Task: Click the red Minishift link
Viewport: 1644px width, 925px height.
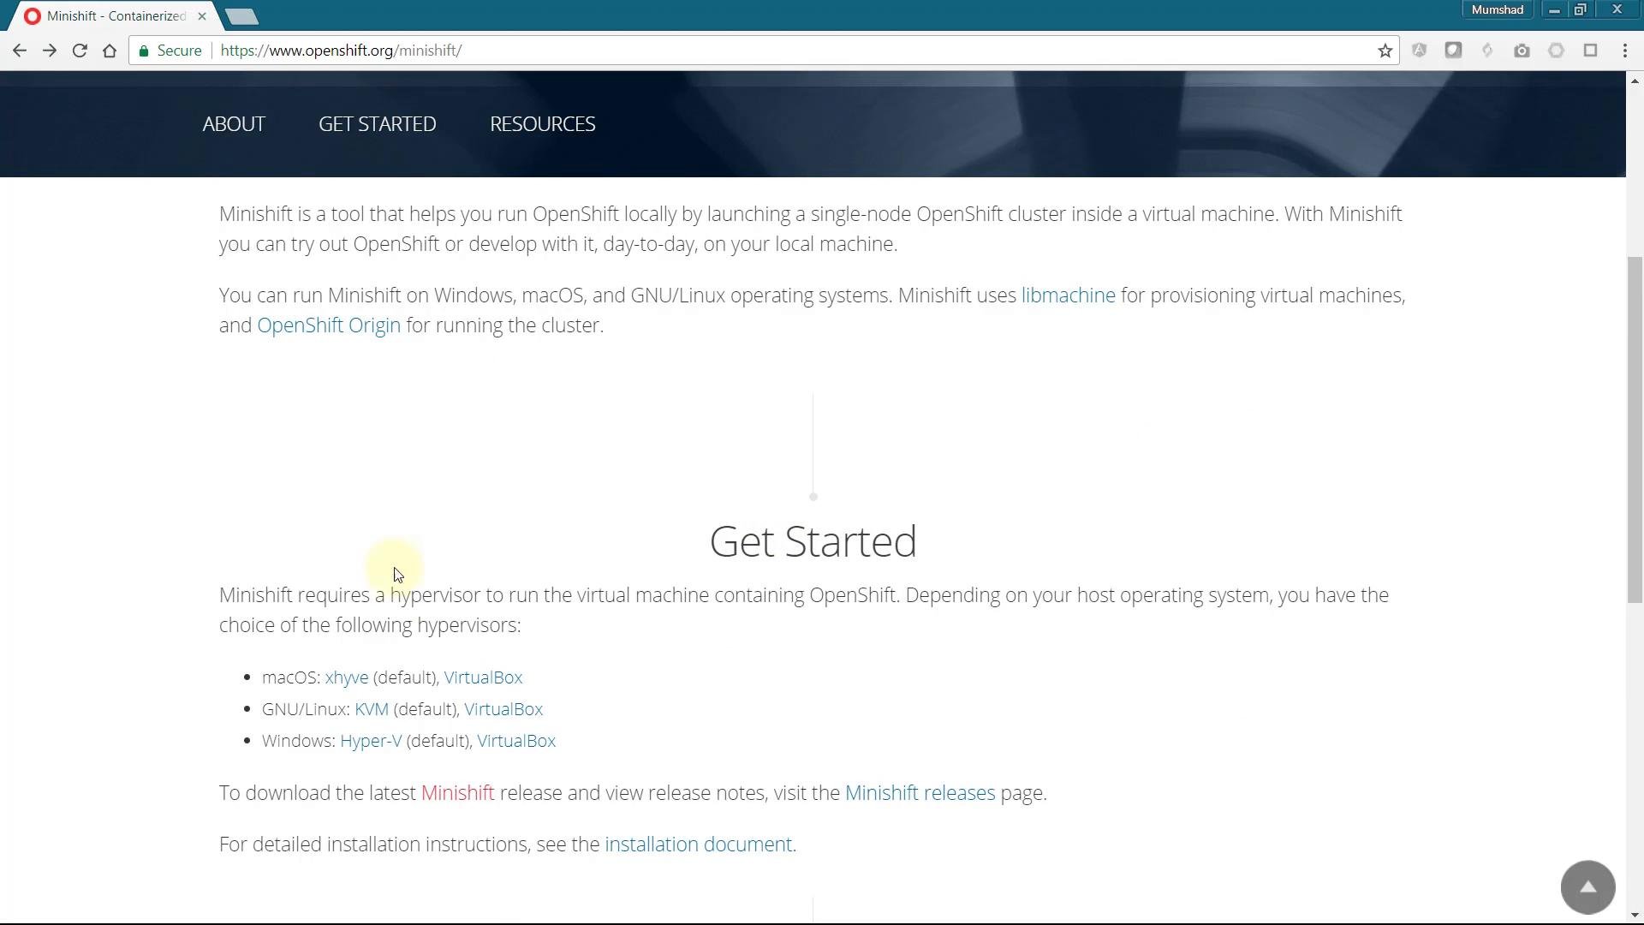Action: pos(457,793)
